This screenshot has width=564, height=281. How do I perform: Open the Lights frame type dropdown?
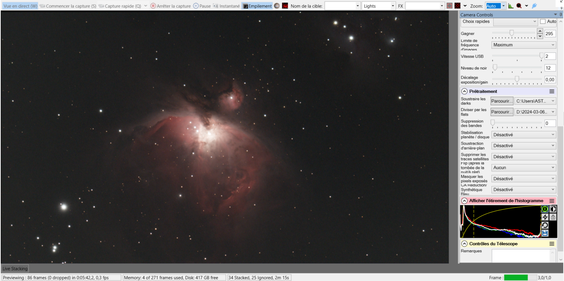(x=379, y=6)
